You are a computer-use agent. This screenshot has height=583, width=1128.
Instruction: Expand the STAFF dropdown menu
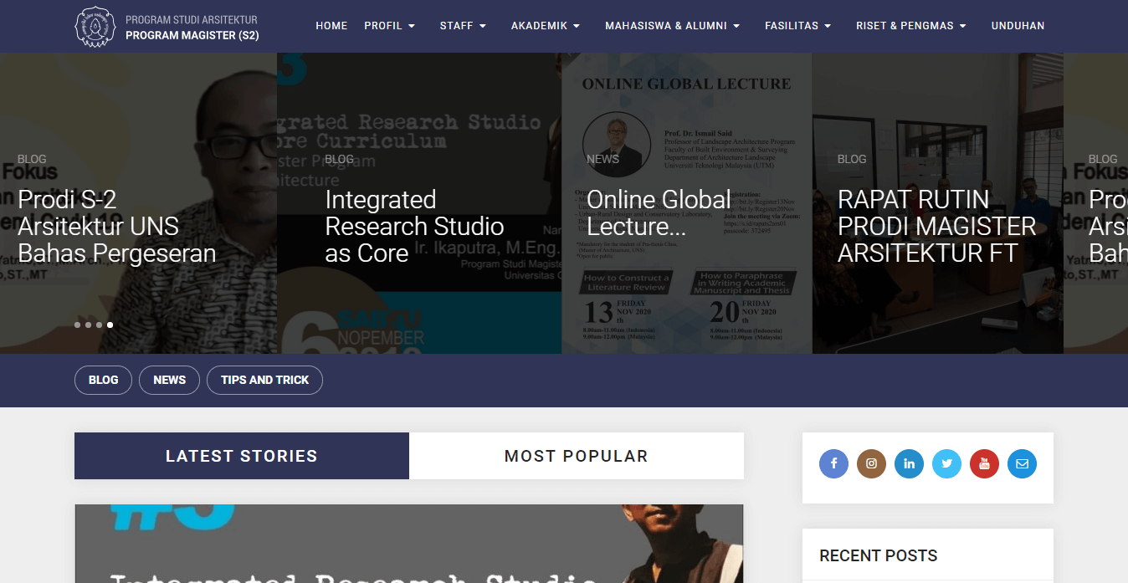(x=463, y=26)
